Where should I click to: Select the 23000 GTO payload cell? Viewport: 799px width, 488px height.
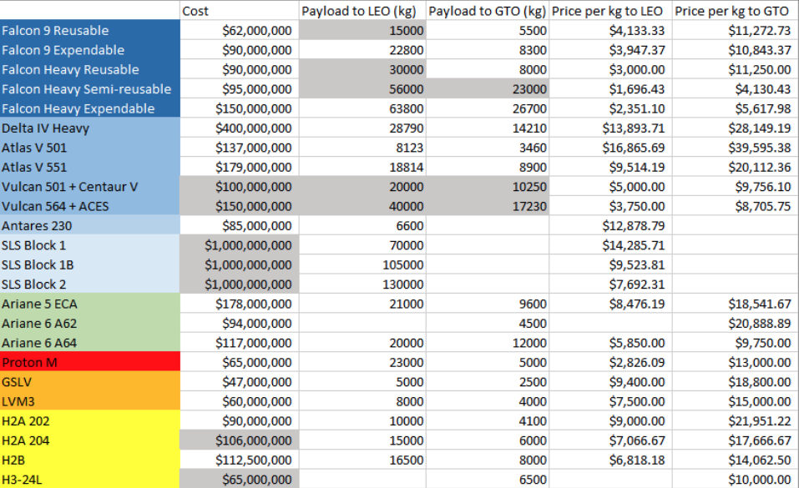point(488,89)
